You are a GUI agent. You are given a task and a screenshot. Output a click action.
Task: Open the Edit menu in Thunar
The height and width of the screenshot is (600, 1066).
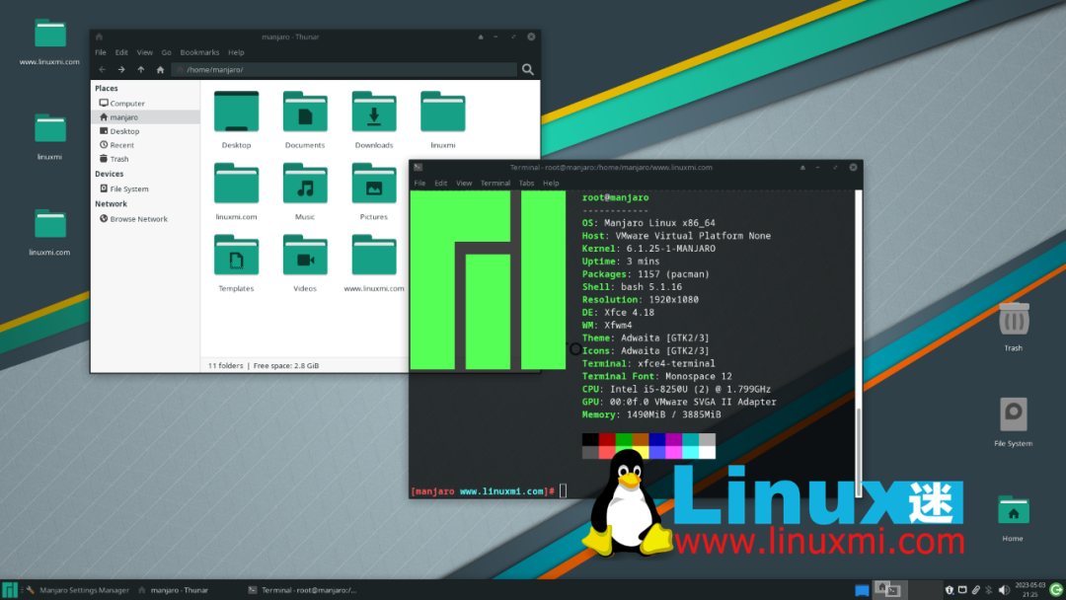point(121,52)
